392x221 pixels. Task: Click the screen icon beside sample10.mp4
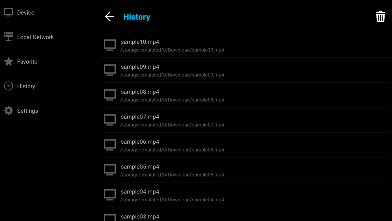pyautogui.click(x=110, y=45)
